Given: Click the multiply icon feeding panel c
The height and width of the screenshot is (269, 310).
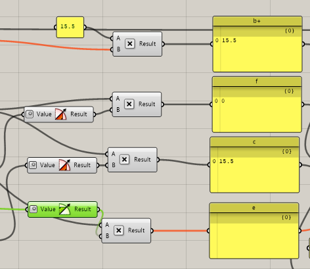Looking at the screenshot, I should pyautogui.click(x=124, y=159).
